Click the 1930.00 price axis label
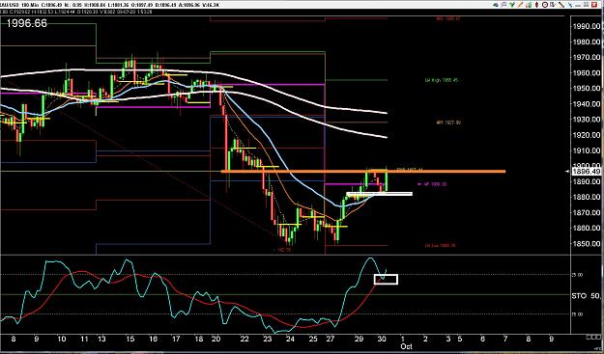Viewport: 604px width, 354px height. pyautogui.click(x=586, y=120)
